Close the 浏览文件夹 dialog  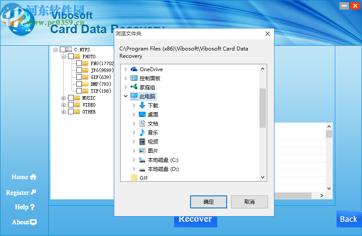tap(268, 34)
